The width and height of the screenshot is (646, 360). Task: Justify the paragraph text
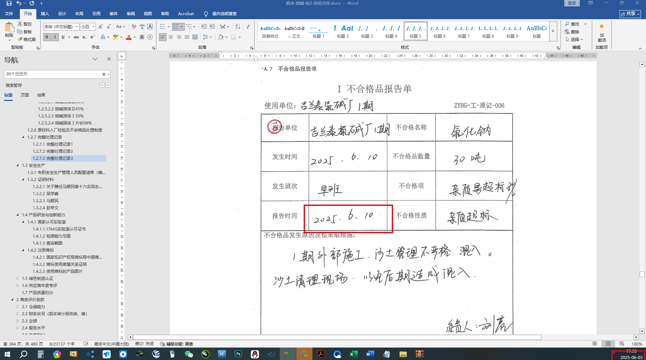click(x=187, y=37)
